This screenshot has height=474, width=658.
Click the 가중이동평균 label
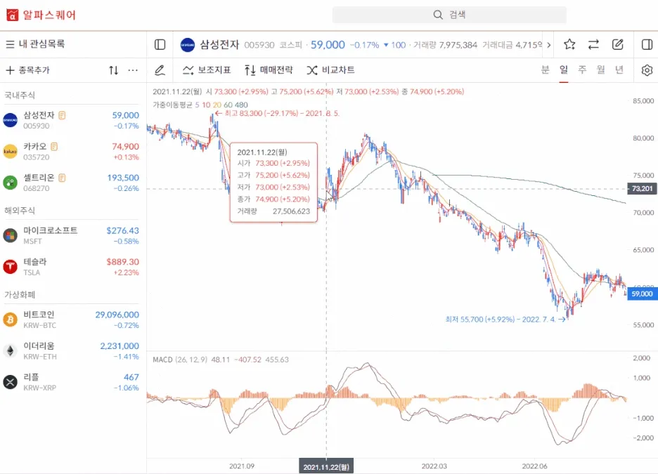172,105
